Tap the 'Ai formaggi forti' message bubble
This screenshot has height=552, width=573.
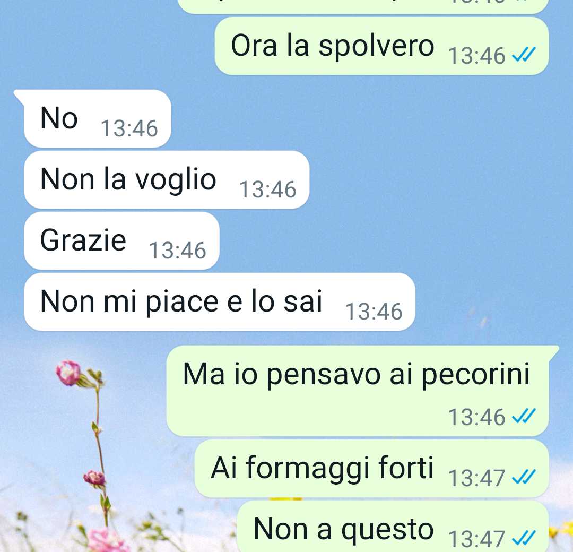point(371,468)
